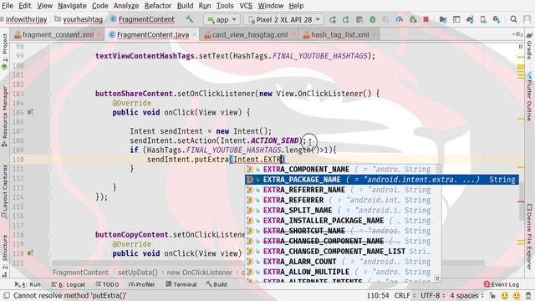Open the VCS menu
Screen dimensions: 535x301
click(246, 6)
